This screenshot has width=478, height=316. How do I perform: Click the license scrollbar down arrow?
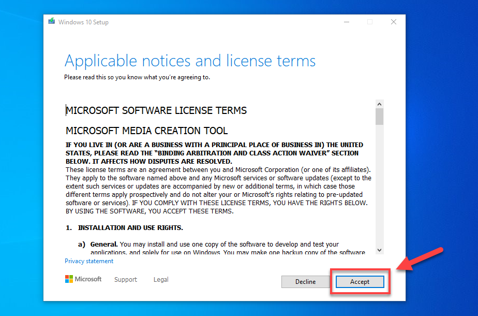380,250
